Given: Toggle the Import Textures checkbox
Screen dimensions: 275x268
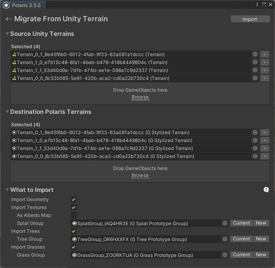Looking at the screenshot, I should pyautogui.click(x=74, y=207).
